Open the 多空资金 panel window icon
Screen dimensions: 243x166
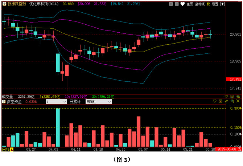221,101
